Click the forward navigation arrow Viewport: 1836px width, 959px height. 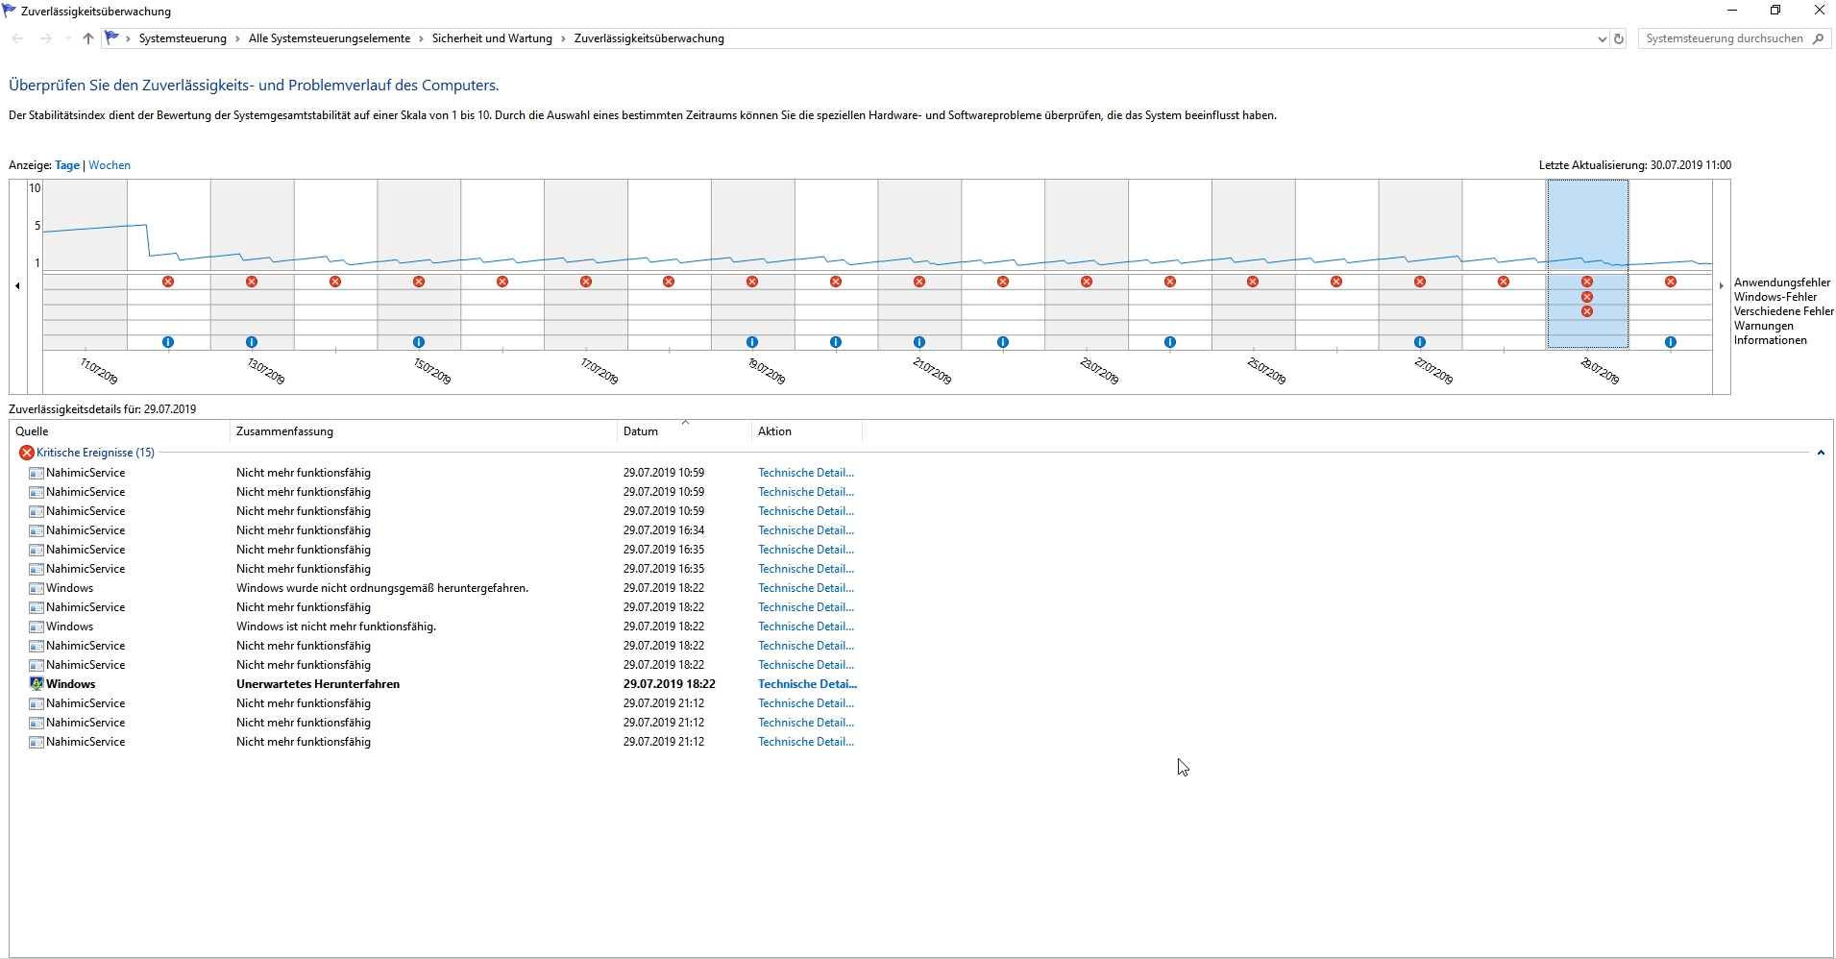45,38
